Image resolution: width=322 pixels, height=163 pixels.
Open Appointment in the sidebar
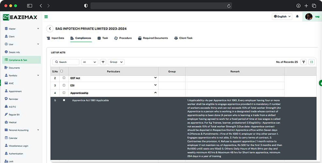(x=13, y=91)
